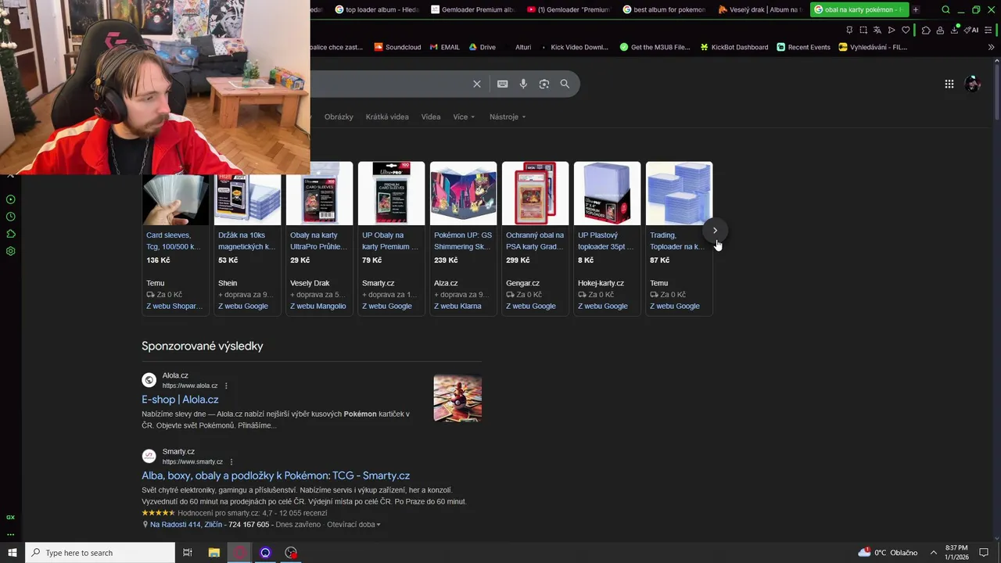The height and width of the screenshot is (563, 1001).
Task: Submit search with magnifier icon
Action: (565, 84)
